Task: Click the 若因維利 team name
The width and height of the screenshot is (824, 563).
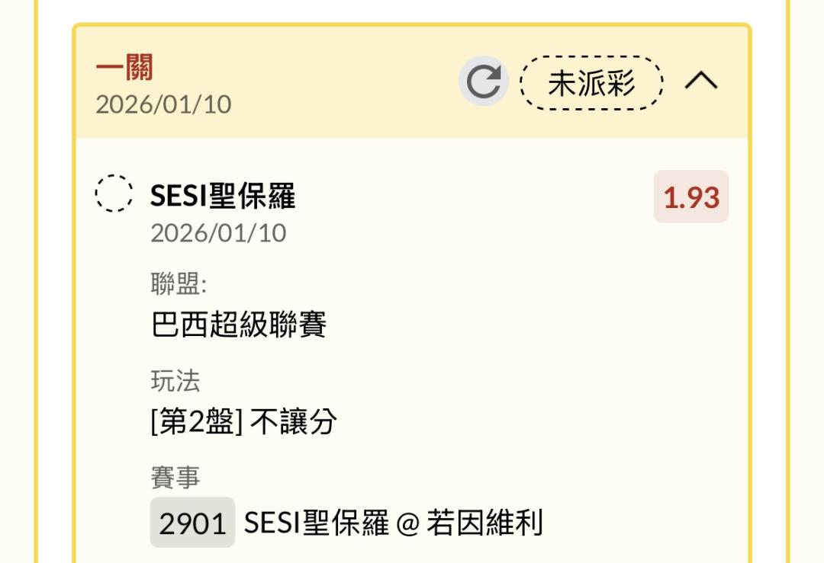Action: click(x=485, y=523)
